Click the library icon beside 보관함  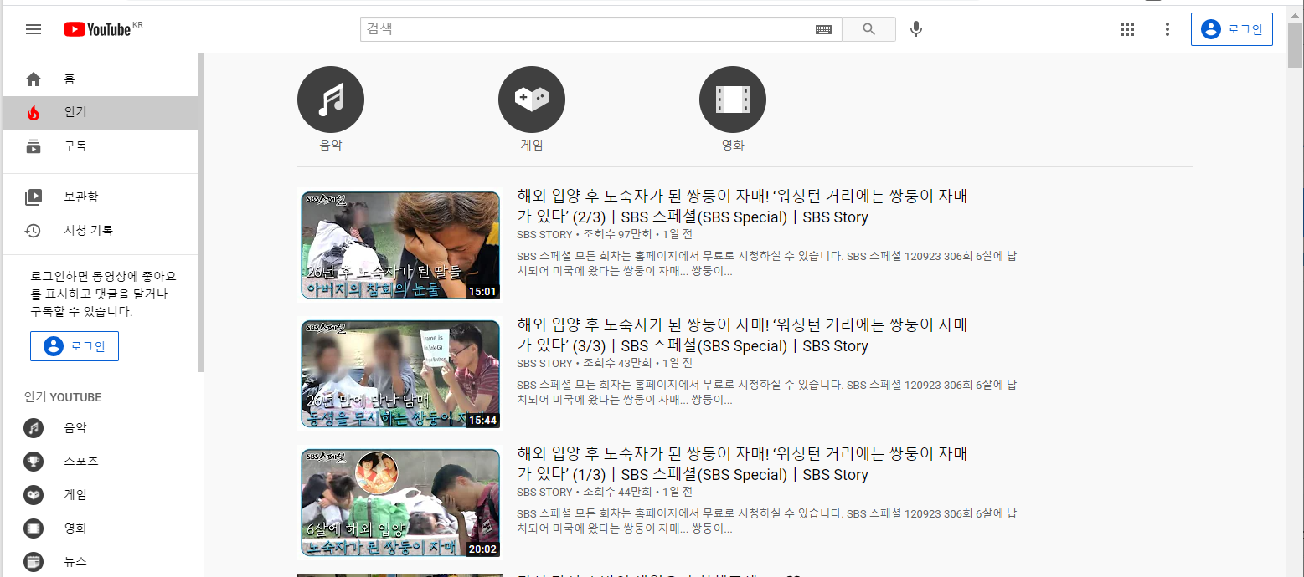tap(34, 197)
